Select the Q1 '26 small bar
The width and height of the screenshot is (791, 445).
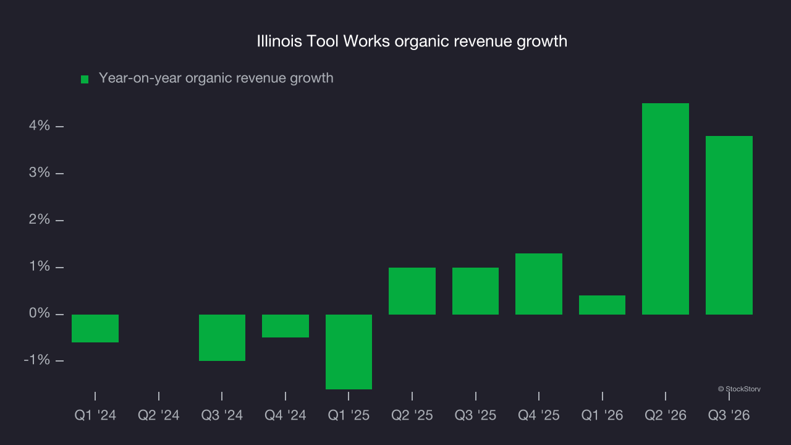click(x=603, y=305)
